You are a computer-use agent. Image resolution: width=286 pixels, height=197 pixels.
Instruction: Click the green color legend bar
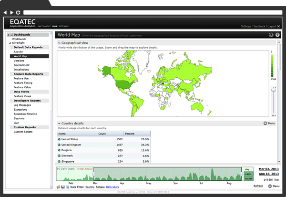point(272,65)
